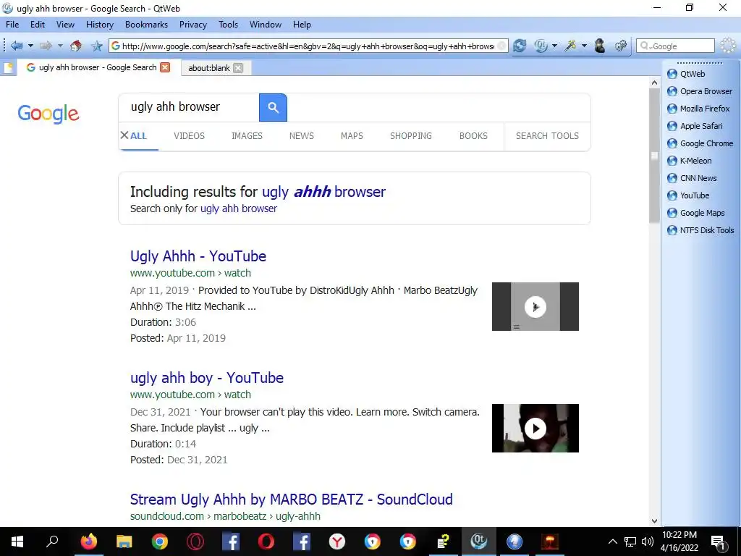Open the Windows Start menu
This screenshot has width=741, height=556.
tap(17, 542)
